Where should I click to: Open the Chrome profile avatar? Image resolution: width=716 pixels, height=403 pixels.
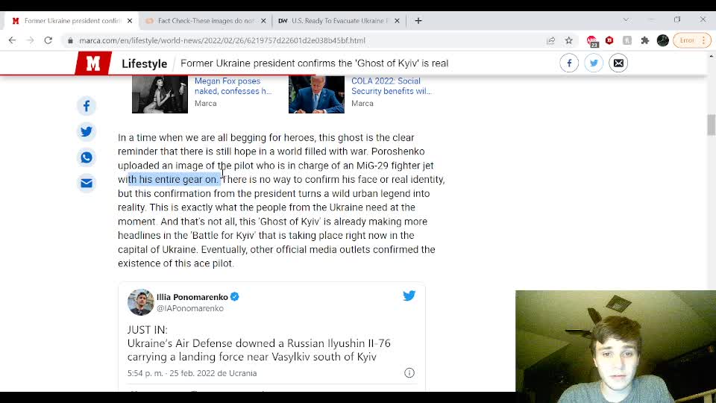tap(662, 40)
